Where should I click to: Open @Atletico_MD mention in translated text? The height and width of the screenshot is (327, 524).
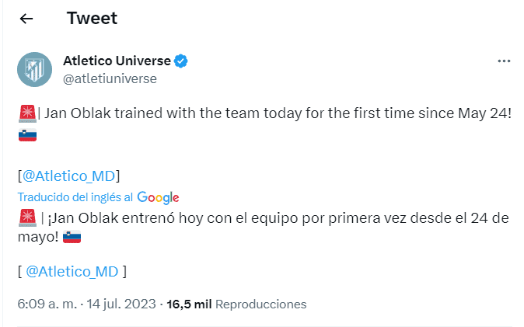point(72,271)
